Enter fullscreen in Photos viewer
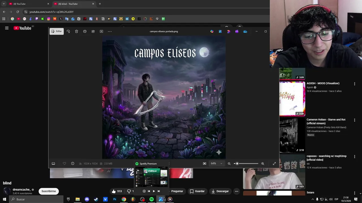 click(274, 164)
